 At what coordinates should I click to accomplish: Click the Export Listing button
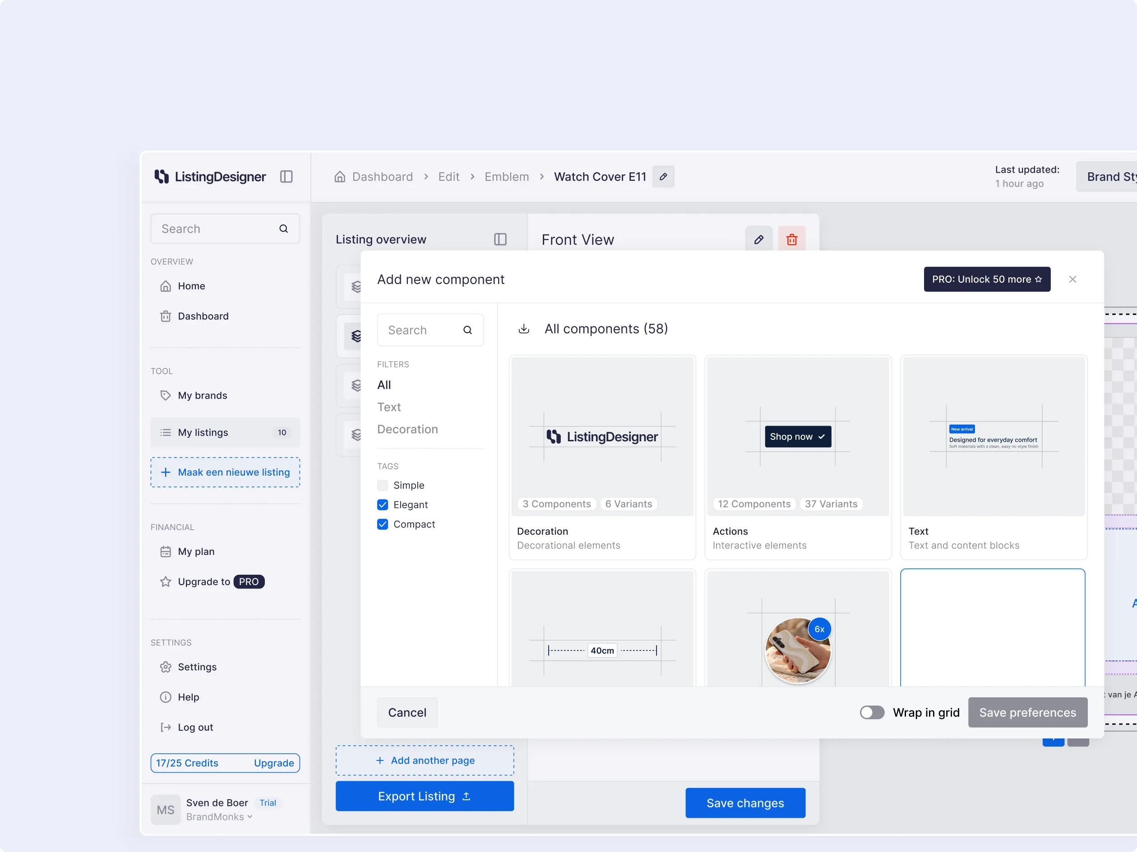425,796
